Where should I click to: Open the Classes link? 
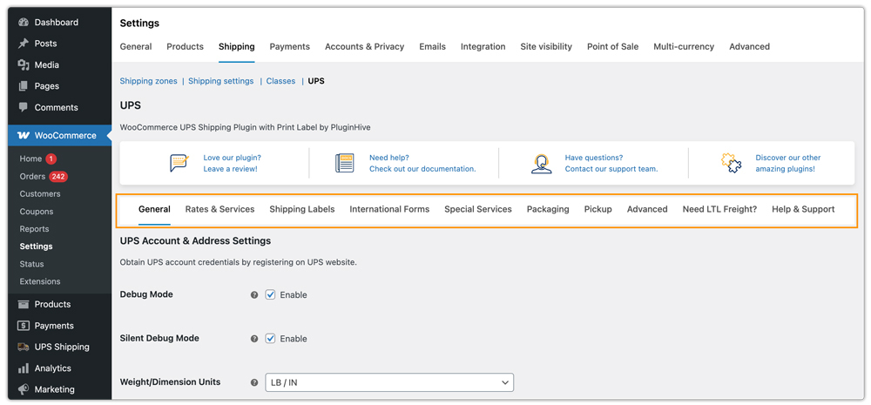(x=280, y=81)
